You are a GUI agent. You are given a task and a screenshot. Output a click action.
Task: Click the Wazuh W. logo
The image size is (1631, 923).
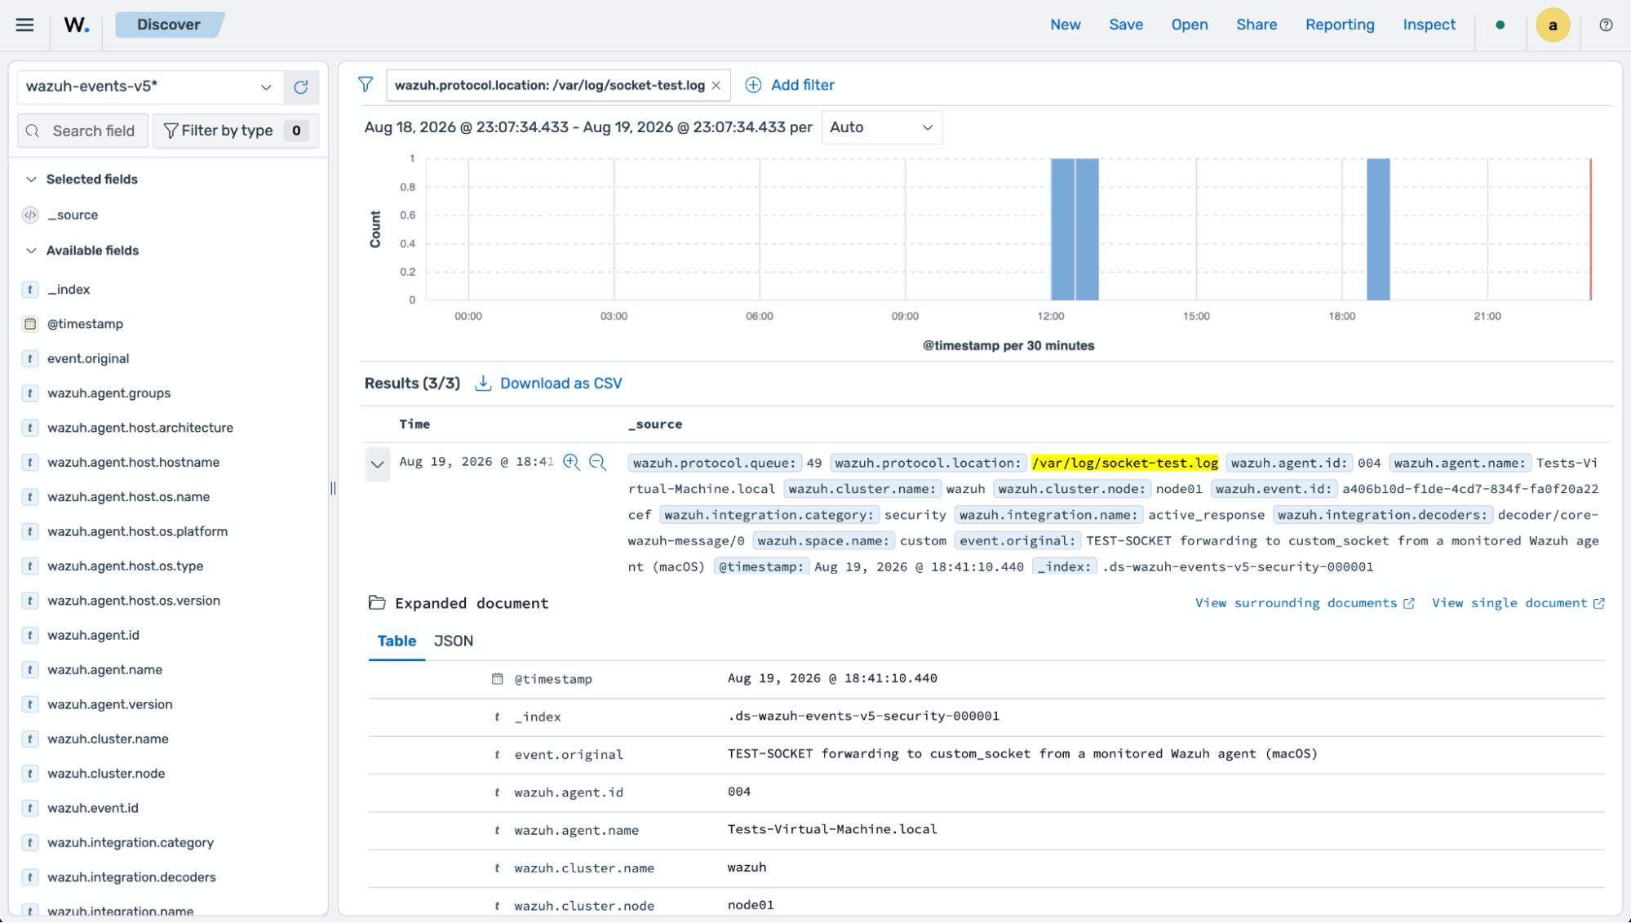click(x=77, y=24)
